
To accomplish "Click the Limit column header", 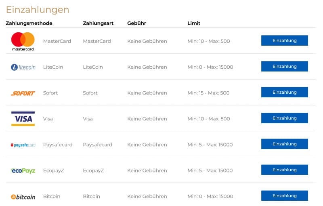I will point(194,23).
